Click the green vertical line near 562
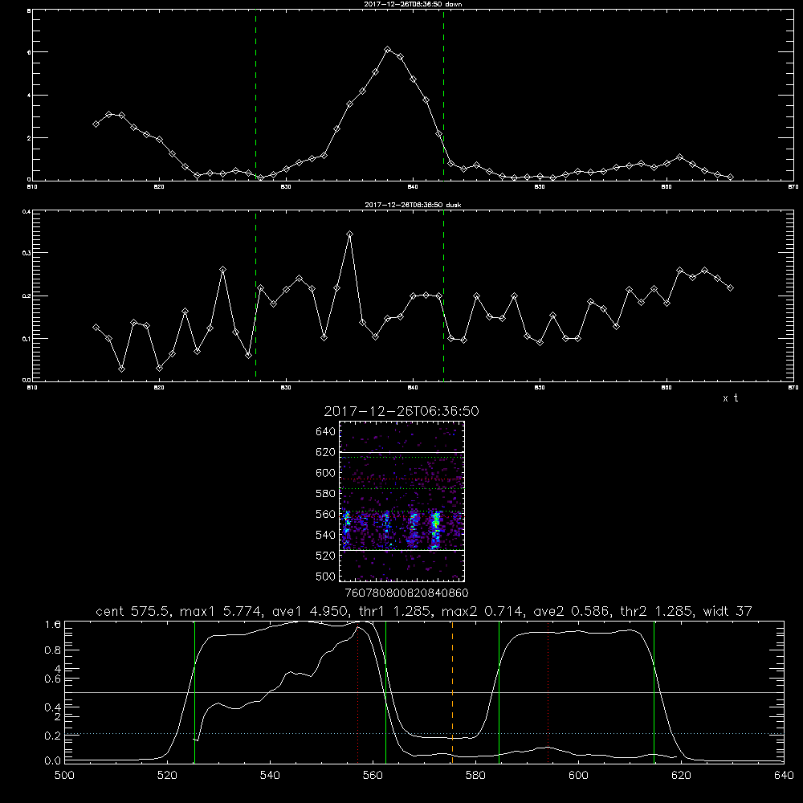Image resolution: width=803 pixels, height=803 pixels. pyautogui.click(x=385, y=691)
